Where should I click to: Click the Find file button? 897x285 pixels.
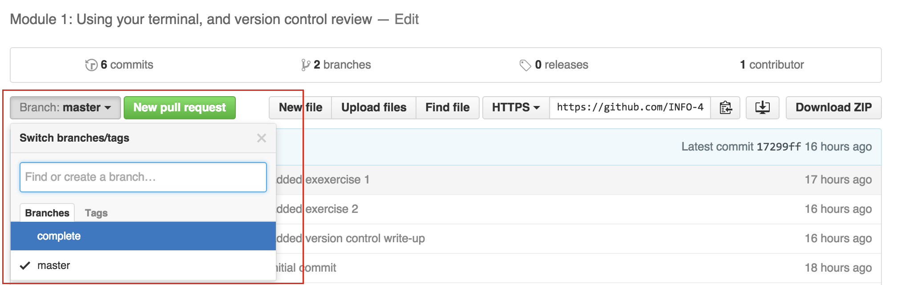(x=447, y=108)
